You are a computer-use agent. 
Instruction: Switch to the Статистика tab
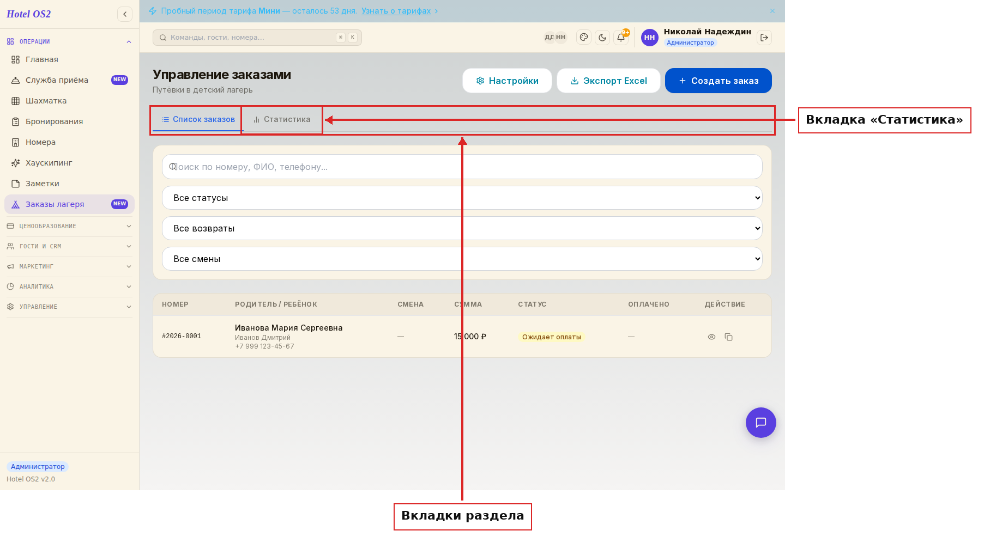pyautogui.click(x=282, y=119)
